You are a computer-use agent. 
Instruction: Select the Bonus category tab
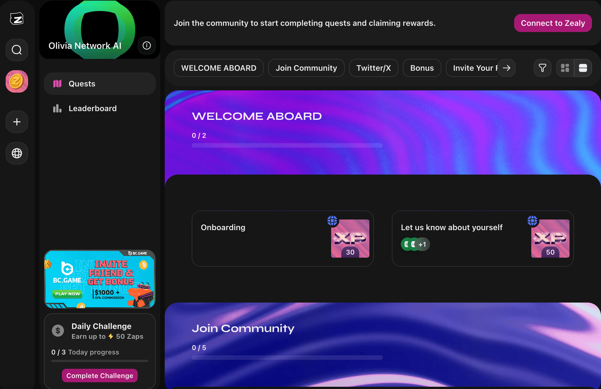[x=422, y=68]
